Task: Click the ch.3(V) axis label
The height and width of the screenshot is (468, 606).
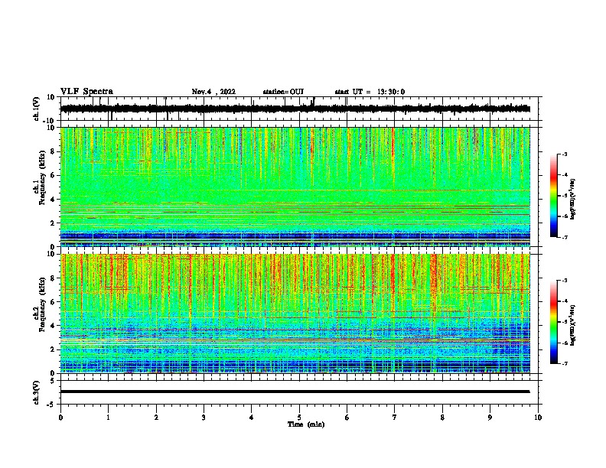Action: pyautogui.click(x=37, y=393)
